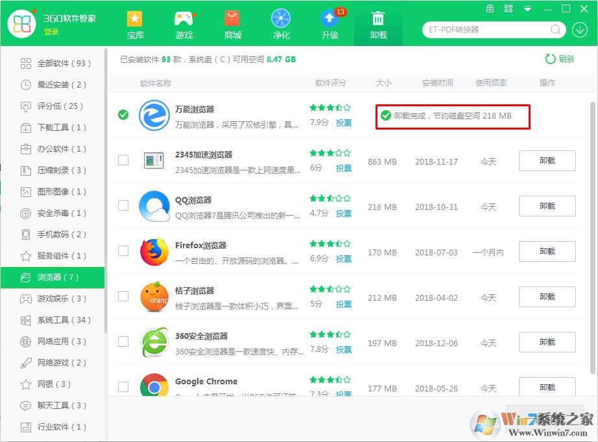This screenshot has height=442, width=598.
Task: Focus the ET-PDF转换器 search field
Action: [488, 29]
